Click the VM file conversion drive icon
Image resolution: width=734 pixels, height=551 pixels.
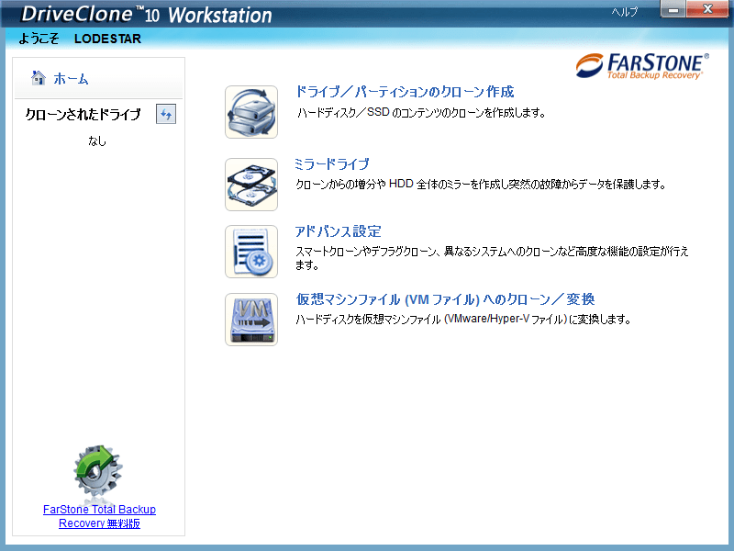[x=251, y=319]
